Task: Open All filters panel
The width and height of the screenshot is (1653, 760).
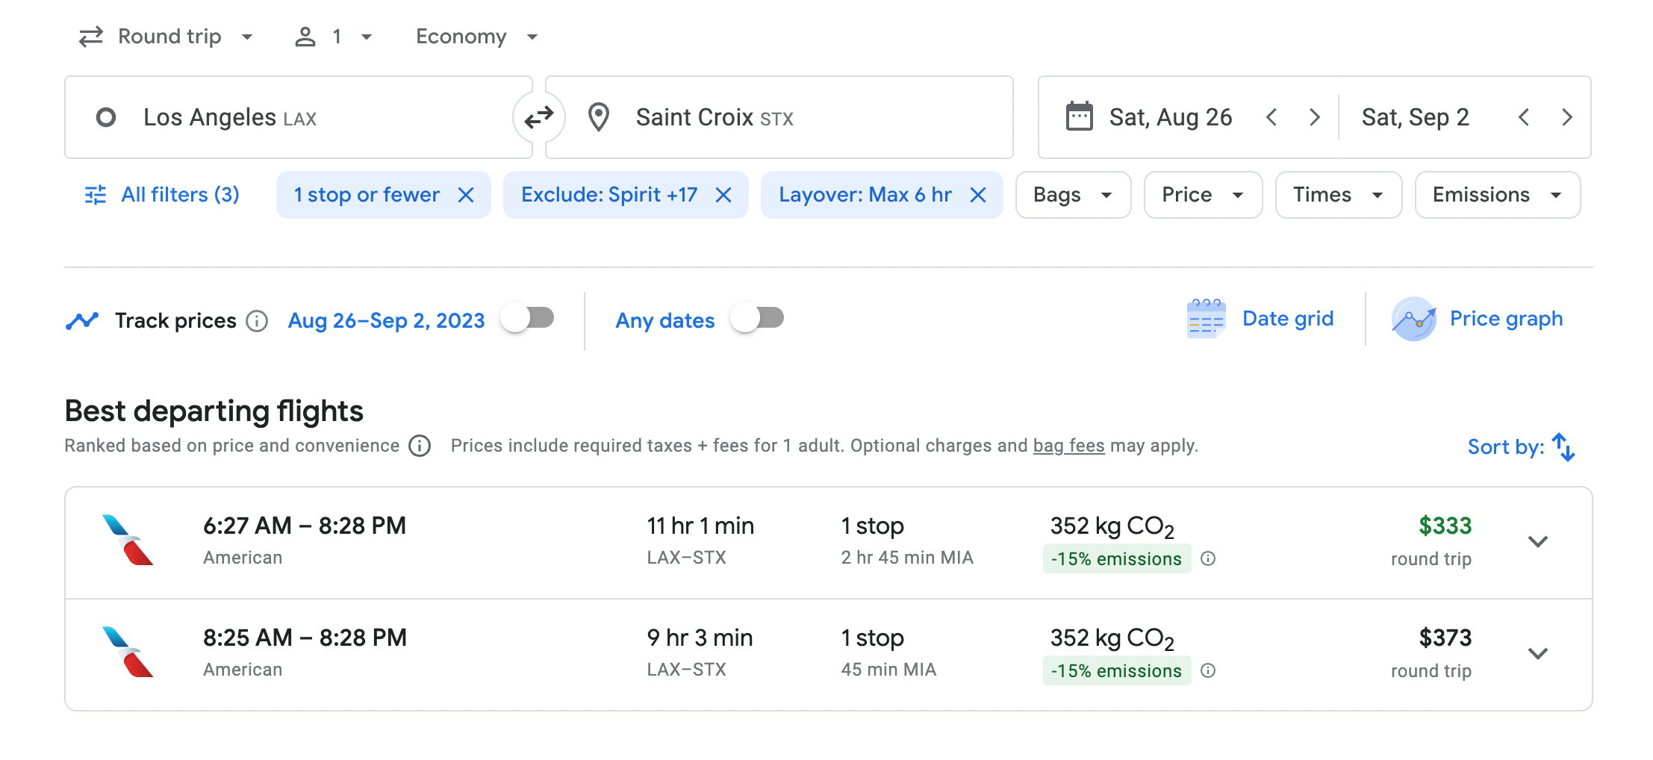Action: [162, 195]
